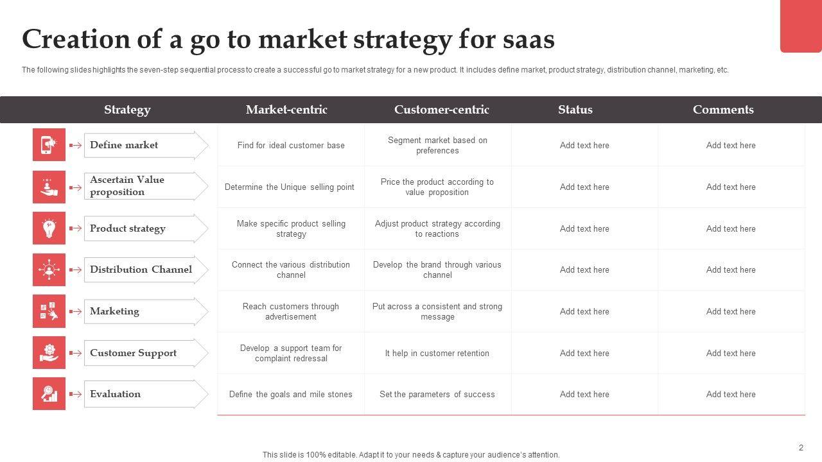The image size is (822, 462).
Task: Click the Define market megaphone icon
Action: click(x=49, y=145)
